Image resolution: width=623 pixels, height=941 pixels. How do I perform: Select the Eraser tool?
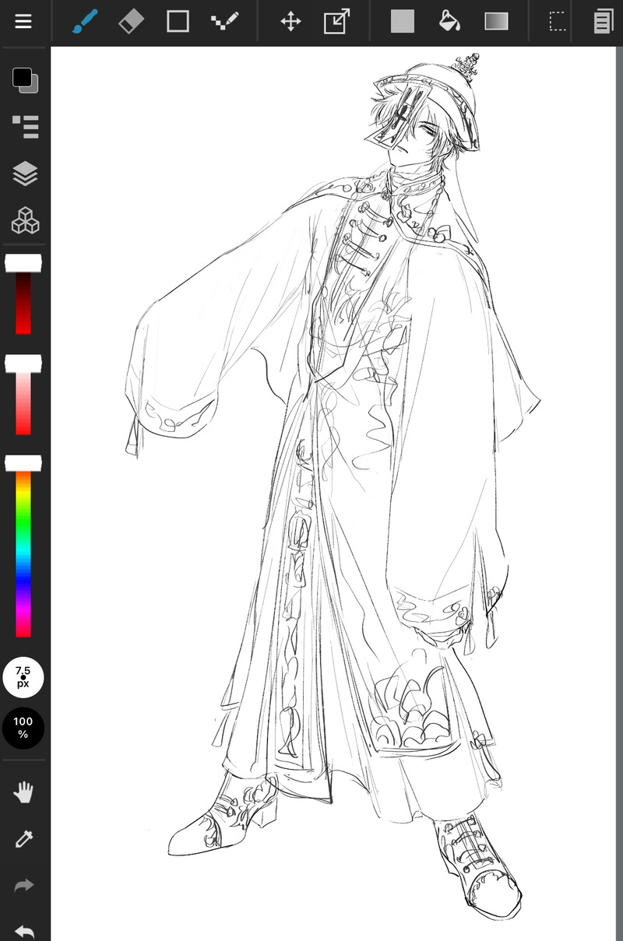132,21
